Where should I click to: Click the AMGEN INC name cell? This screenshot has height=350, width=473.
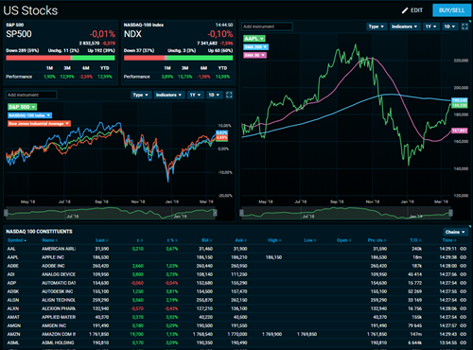pyautogui.click(x=54, y=325)
